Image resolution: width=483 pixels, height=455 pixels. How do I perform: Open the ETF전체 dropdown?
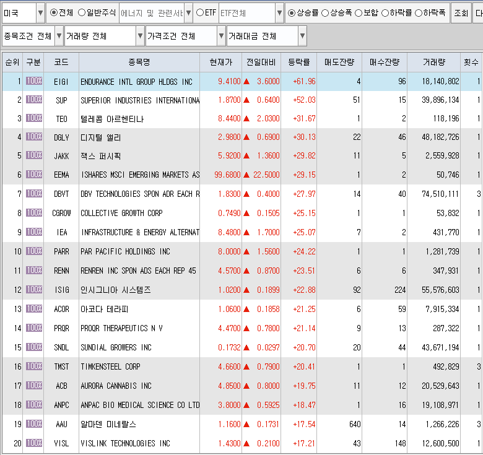(x=279, y=13)
